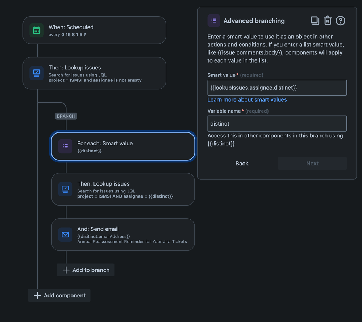Open the Learn more about smart values link

point(247,99)
